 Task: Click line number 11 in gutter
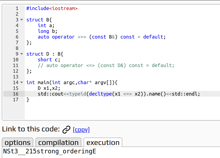(x=16, y=65)
